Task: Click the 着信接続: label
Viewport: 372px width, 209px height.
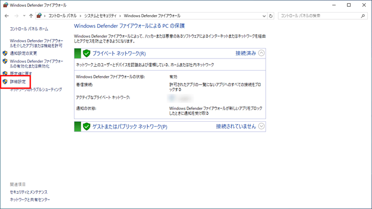Action: click(84, 85)
